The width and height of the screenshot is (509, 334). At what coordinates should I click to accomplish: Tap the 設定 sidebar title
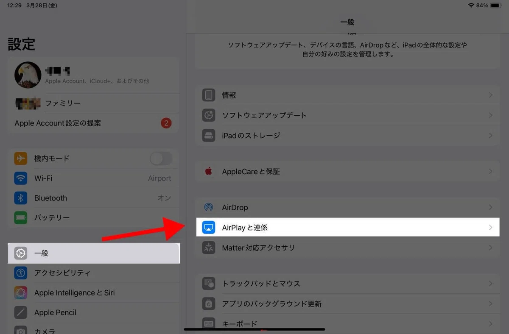[x=21, y=44]
